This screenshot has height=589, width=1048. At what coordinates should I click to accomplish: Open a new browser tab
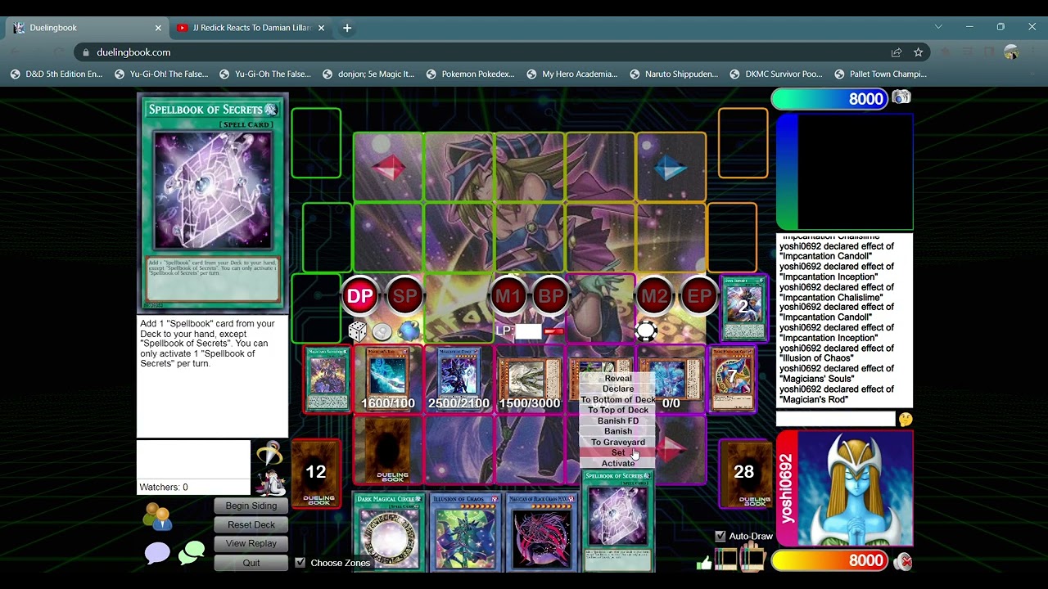pos(347,28)
